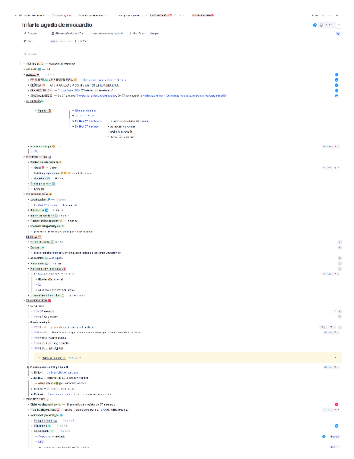This screenshot has width=354, height=459.
Task: Click the red icon on the Objetivo diagnóstico row
Action: pos(337,404)
